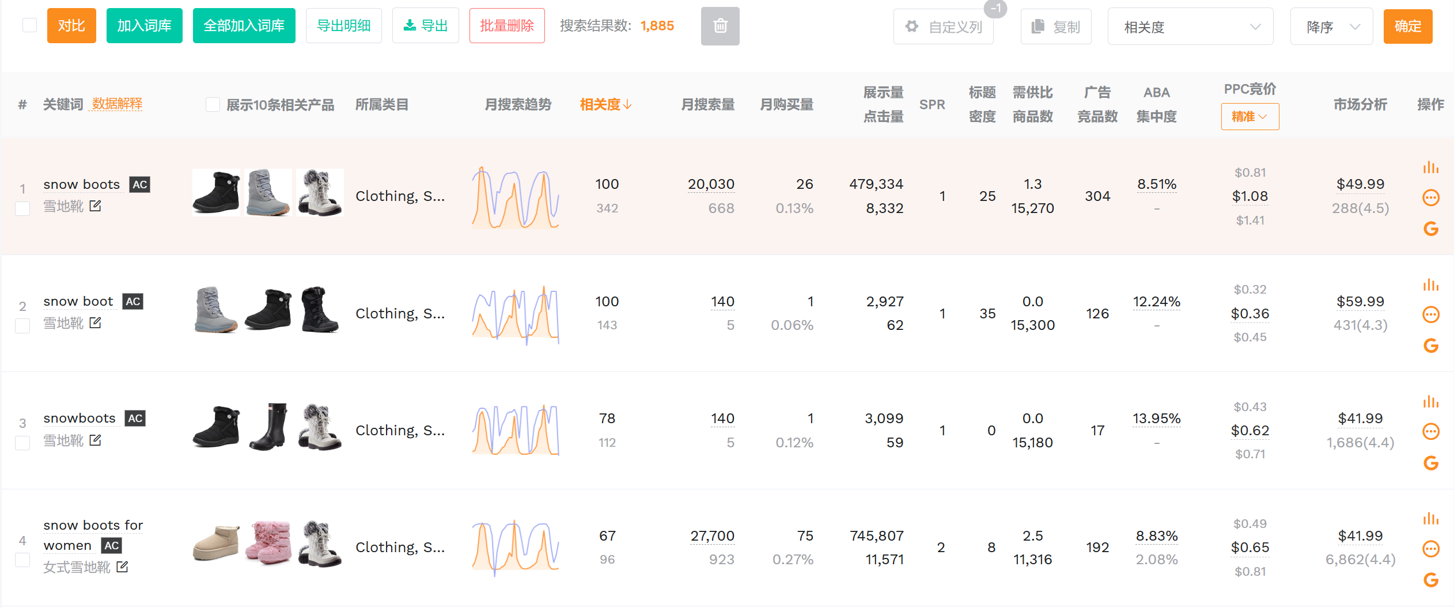Expand the 降序 order dropdown
This screenshot has width=1454, height=608.
tap(1331, 26)
